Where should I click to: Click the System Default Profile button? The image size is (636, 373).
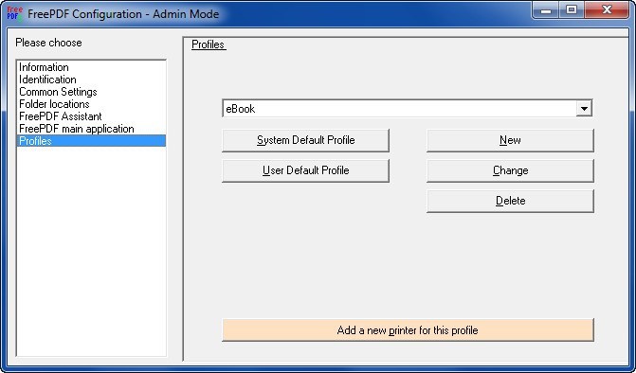point(305,140)
